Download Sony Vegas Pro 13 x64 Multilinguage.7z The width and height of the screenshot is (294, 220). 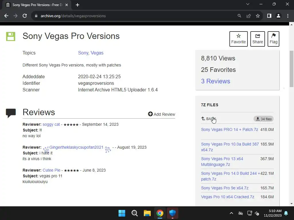(222, 162)
